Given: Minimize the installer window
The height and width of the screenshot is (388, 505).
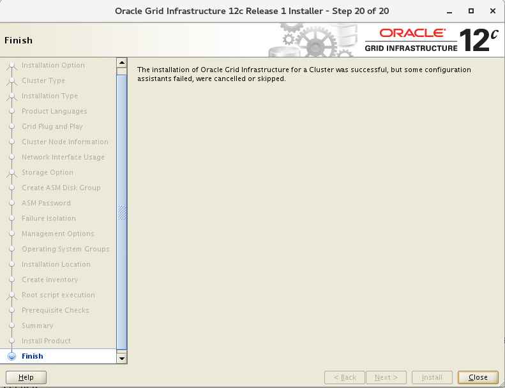Looking at the screenshot, I should click(449, 11).
